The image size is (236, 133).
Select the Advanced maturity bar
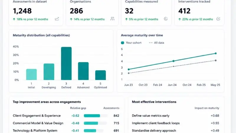click(83, 71)
